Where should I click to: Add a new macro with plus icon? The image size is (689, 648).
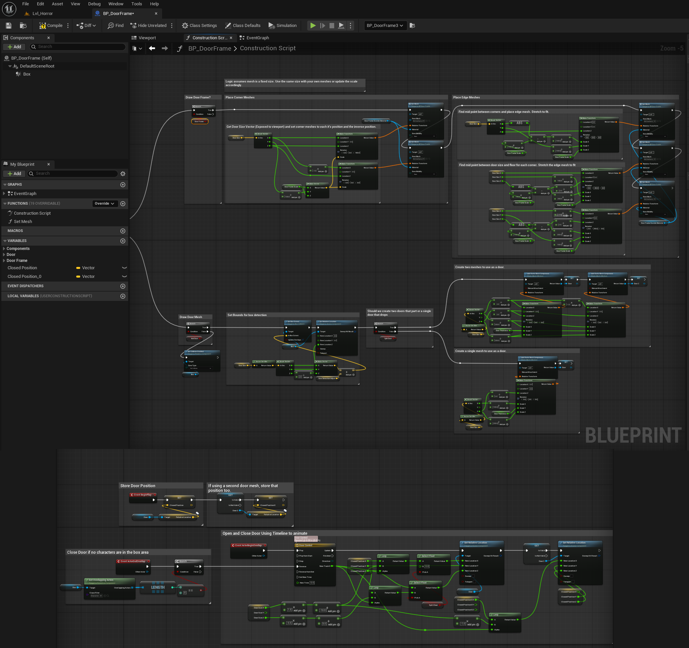[x=123, y=231]
